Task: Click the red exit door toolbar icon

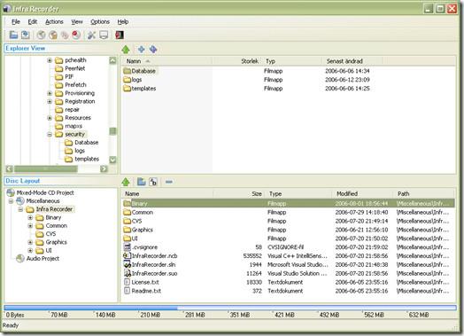Action: [x=120, y=35]
